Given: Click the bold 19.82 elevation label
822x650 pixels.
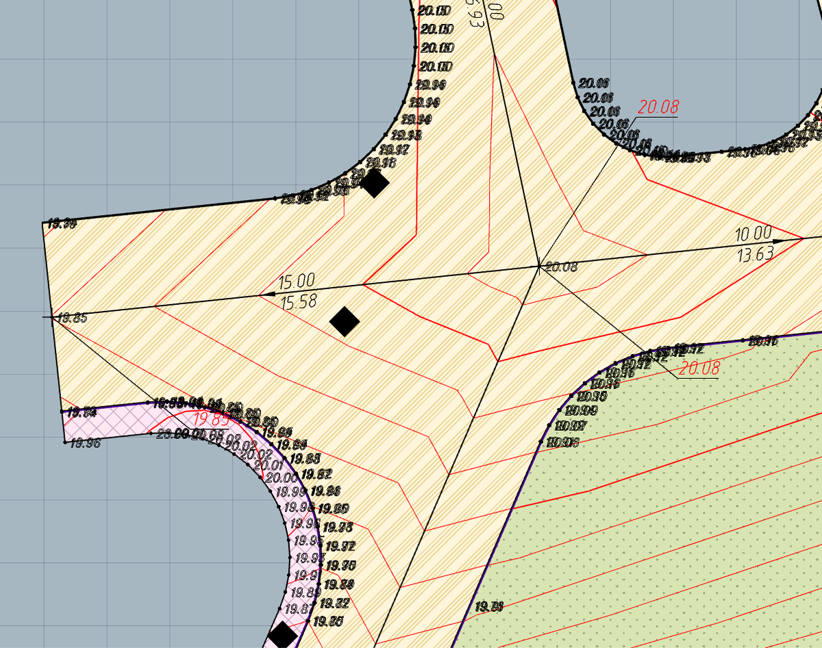Looking at the screenshot, I should [x=316, y=474].
